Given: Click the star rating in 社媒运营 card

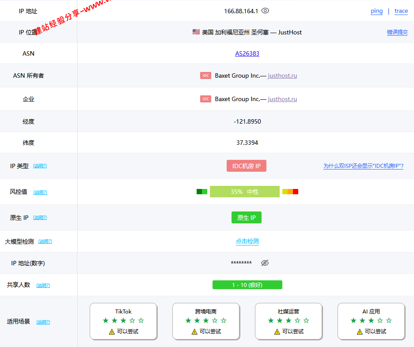Looking at the screenshot, I should [x=289, y=321].
